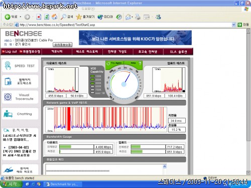Open Media globe toolbar button
This screenshot has height=188, width=251.
[x=105, y=17]
